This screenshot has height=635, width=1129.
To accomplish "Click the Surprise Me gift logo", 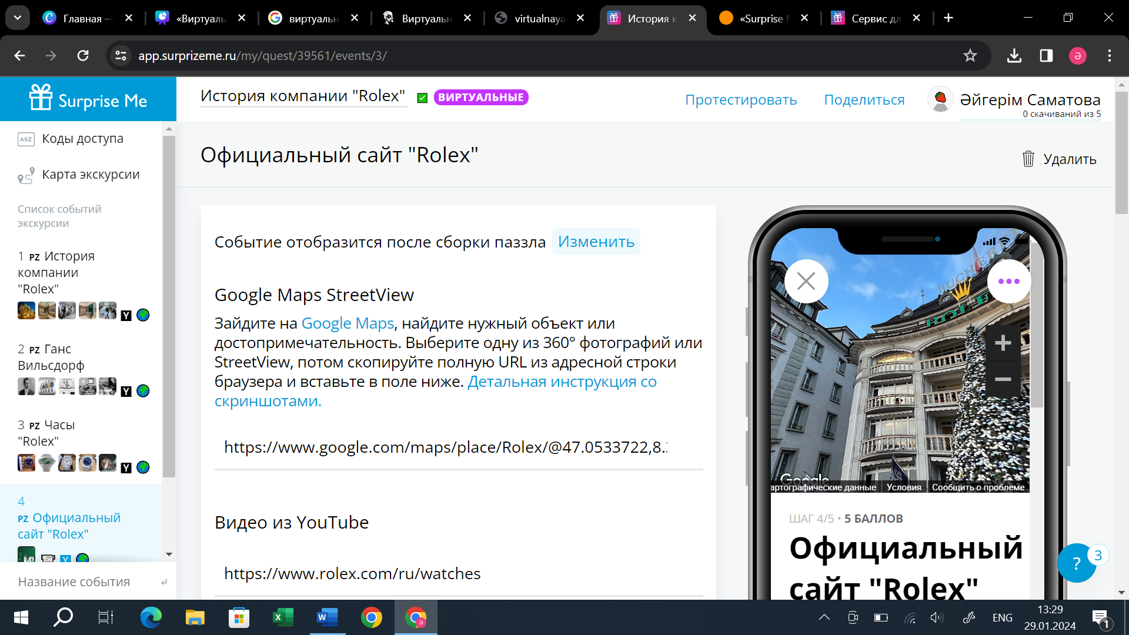I will click(x=41, y=98).
